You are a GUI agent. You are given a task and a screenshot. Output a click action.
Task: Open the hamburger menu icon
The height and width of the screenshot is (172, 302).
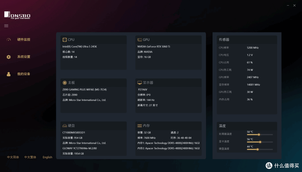tap(6, 26)
